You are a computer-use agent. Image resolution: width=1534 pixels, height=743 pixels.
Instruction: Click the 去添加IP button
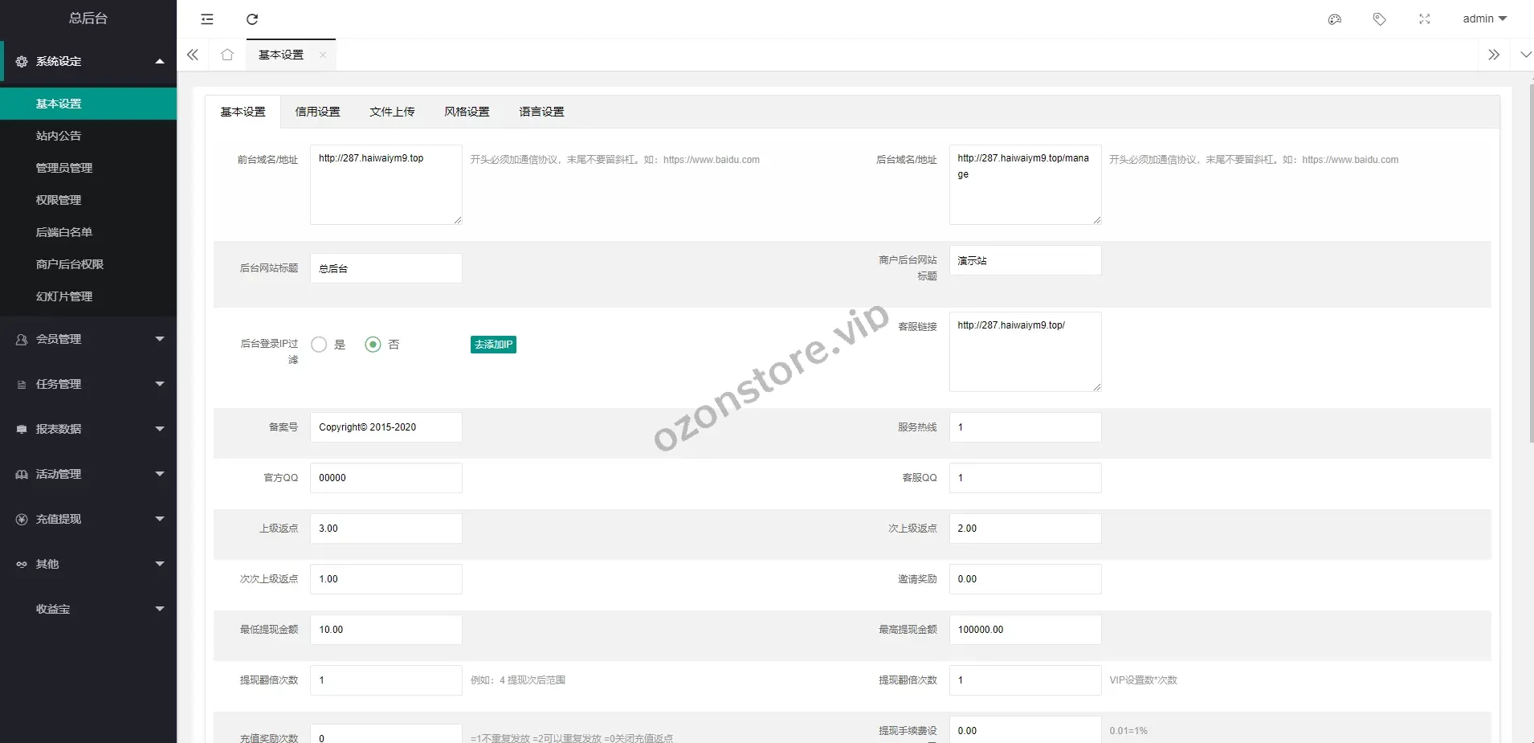coord(493,345)
